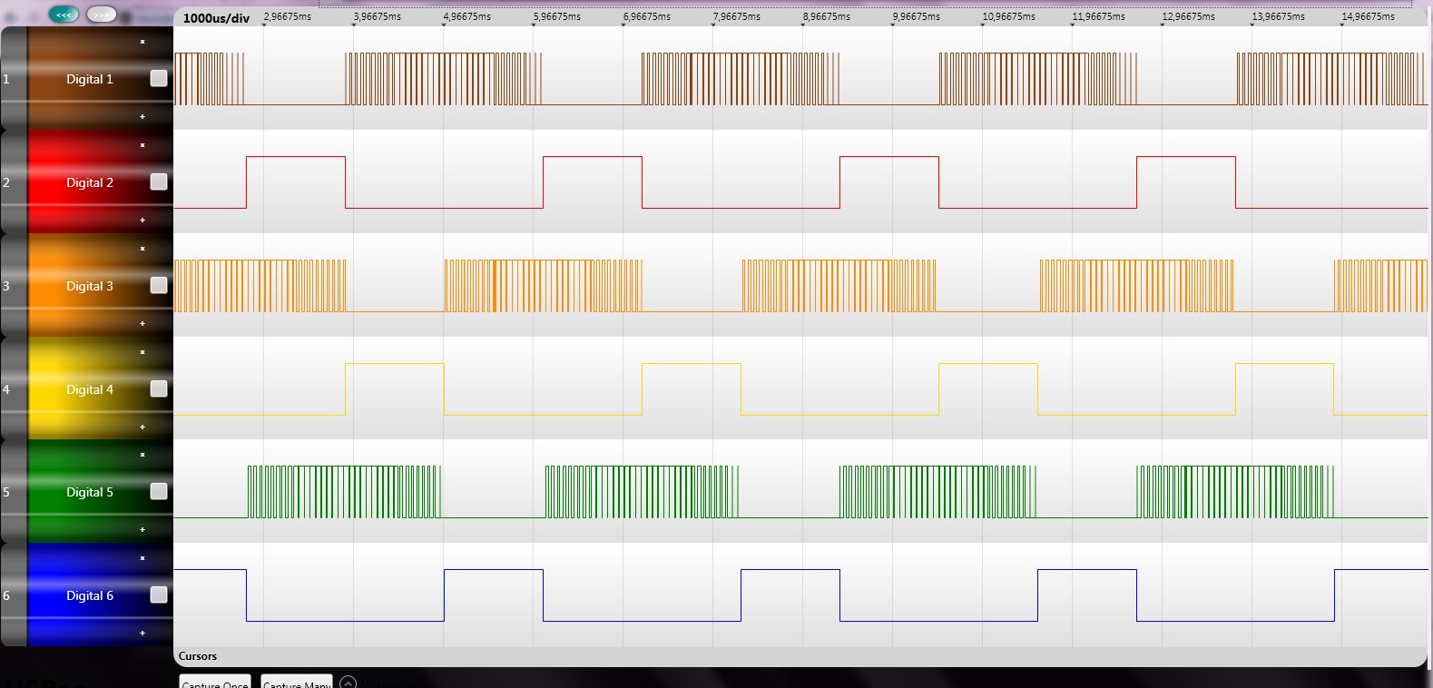Click the Capture Many button
Image resolution: width=1433 pixels, height=688 pixels.
297,682
